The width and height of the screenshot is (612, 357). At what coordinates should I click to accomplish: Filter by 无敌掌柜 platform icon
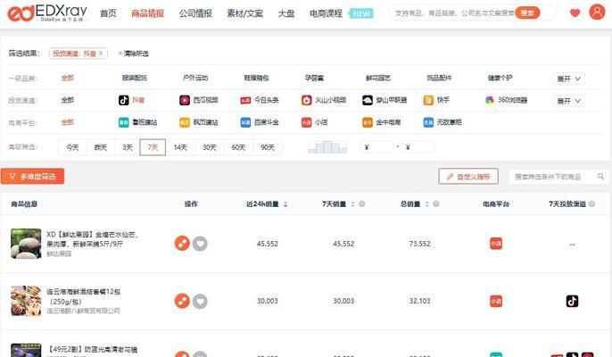[x=428, y=122]
